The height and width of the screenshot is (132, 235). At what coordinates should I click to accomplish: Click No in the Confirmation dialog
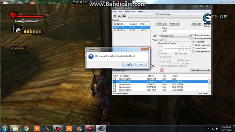pos(141,65)
